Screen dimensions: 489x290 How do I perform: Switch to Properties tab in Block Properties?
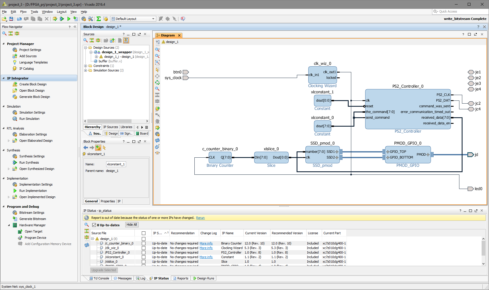[x=108, y=201]
